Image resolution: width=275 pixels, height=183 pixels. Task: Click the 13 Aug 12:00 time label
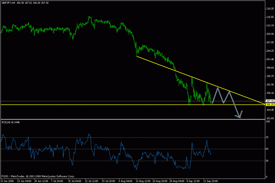pos(143,181)
